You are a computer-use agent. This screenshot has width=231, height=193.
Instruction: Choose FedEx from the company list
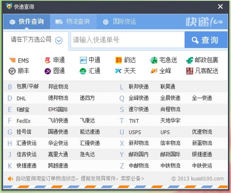(24, 121)
